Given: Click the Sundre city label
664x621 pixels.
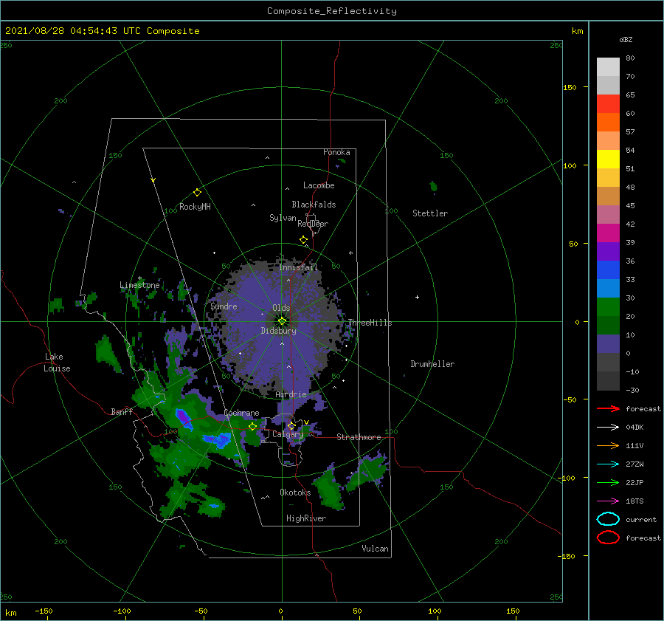Looking at the screenshot, I should point(224,306).
